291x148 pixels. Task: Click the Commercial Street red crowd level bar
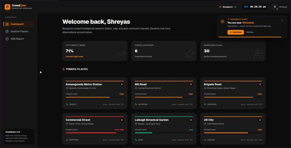(x=95, y=133)
